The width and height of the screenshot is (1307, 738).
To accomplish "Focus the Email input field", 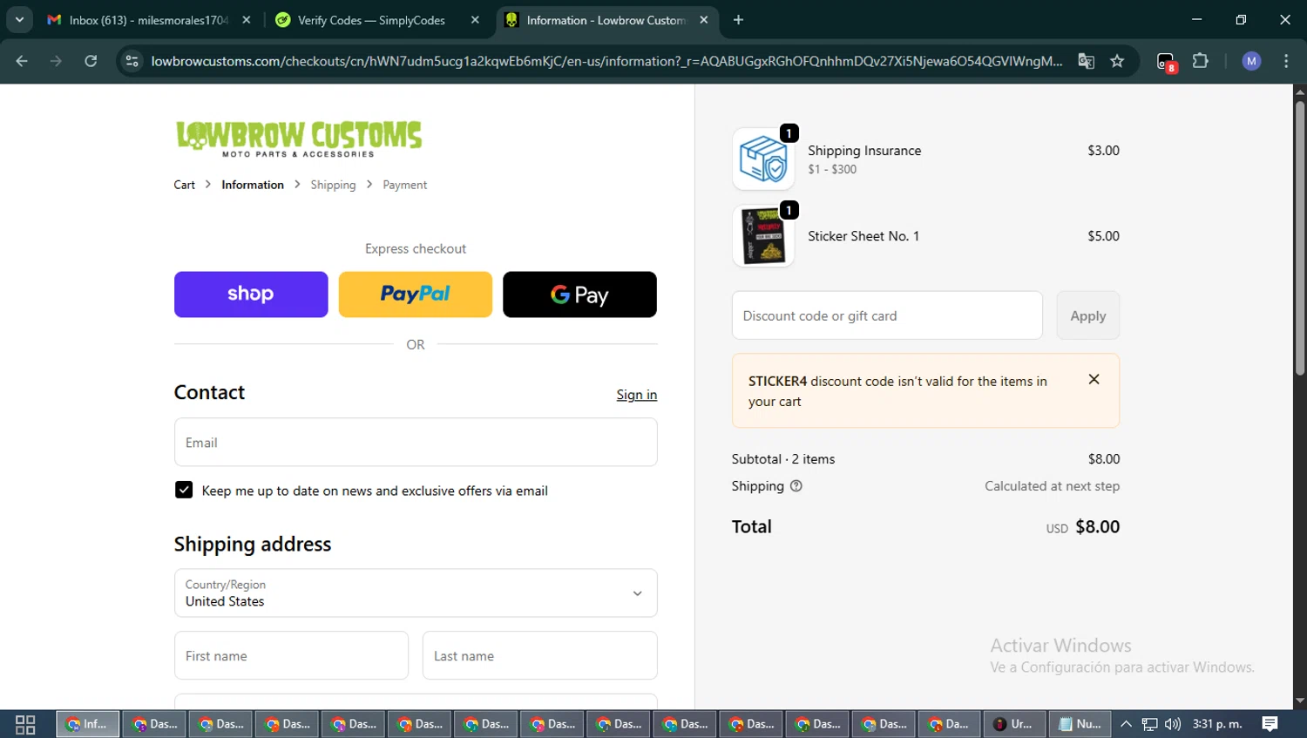I will [416, 443].
